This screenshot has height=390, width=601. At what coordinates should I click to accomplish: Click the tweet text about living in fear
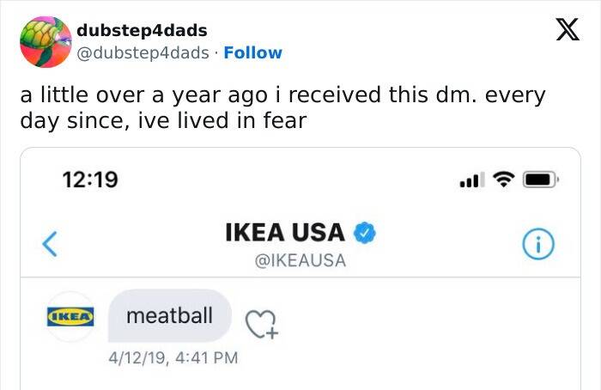coord(282,107)
